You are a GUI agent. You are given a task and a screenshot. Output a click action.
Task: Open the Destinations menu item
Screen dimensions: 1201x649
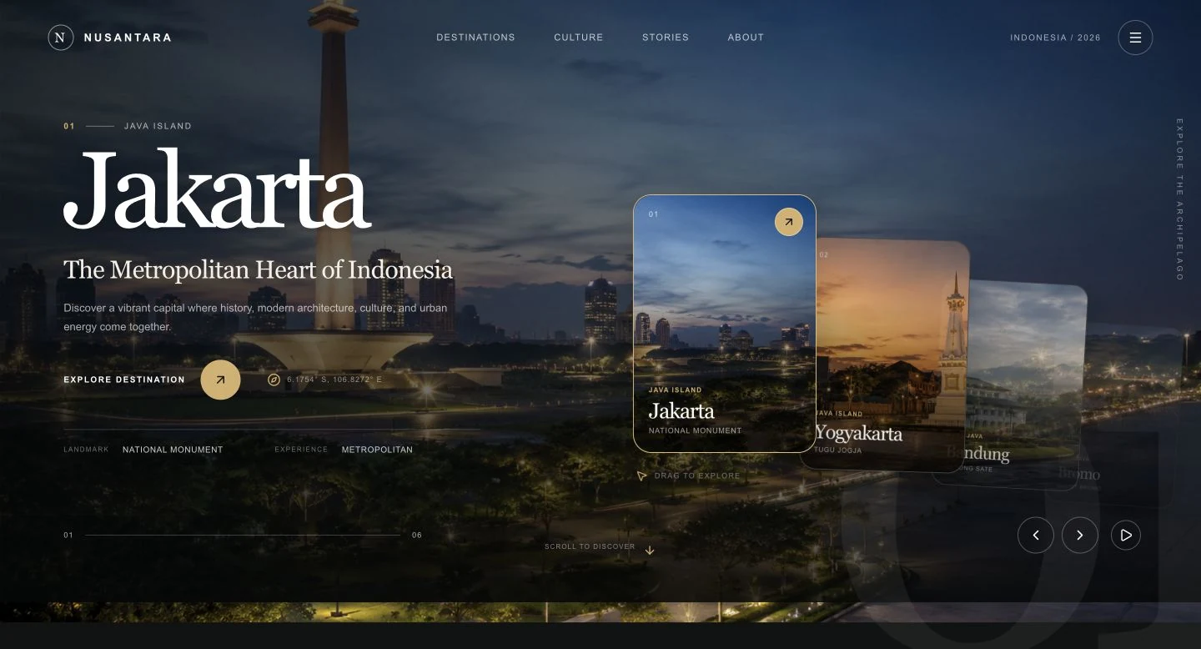tap(475, 38)
